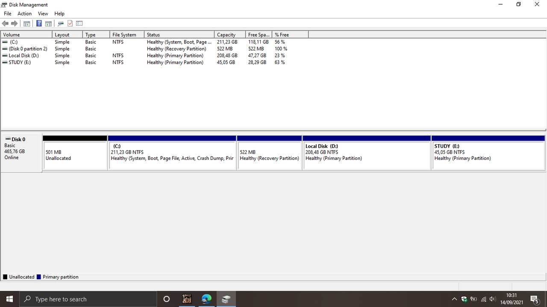
Task: Click the black Unallocated legend swatch
Action: tap(5, 277)
